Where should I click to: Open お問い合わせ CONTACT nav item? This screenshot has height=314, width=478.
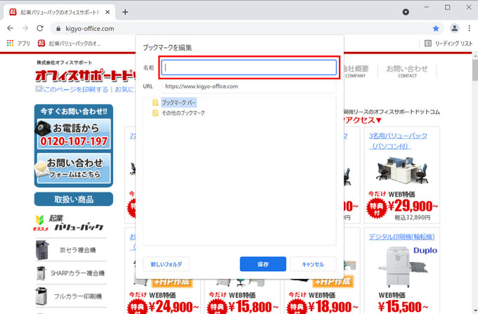407,71
